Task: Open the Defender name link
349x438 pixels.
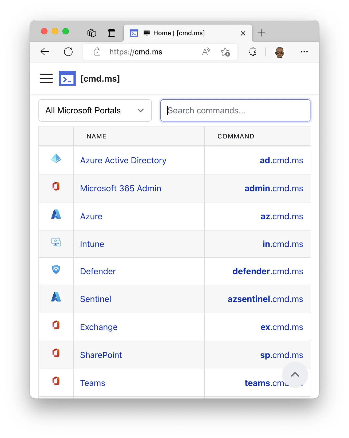Action: click(98, 271)
